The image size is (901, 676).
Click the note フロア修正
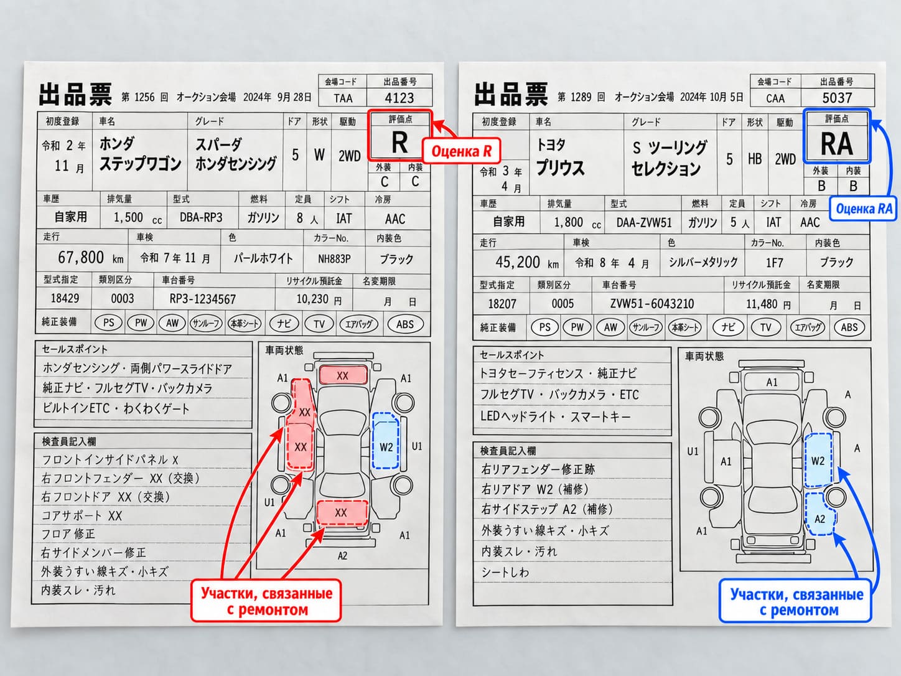pos(68,534)
